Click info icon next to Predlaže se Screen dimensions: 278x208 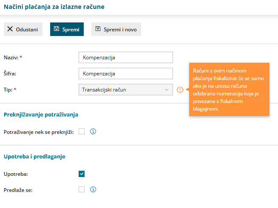click(93, 189)
